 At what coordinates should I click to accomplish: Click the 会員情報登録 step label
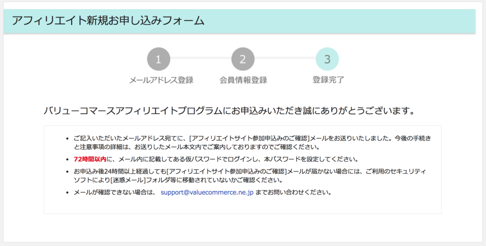(x=243, y=80)
